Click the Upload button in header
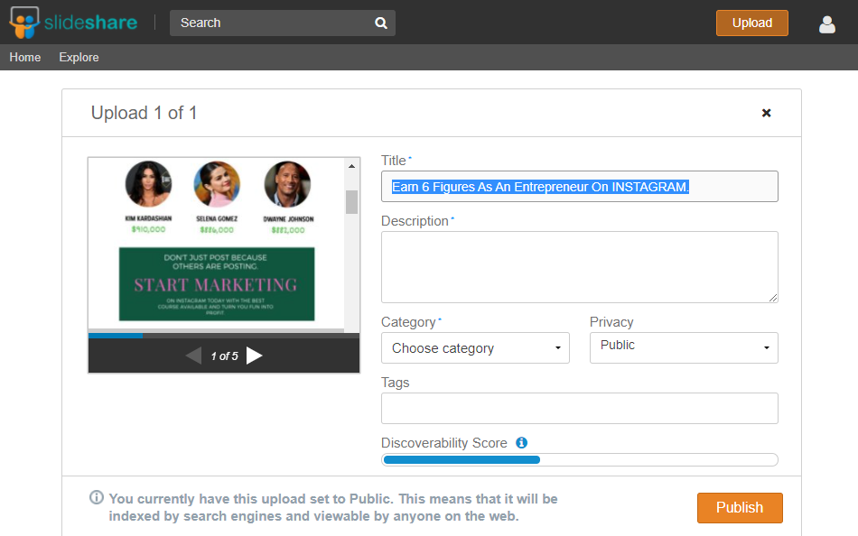858x536 pixels. (x=751, y=23)
